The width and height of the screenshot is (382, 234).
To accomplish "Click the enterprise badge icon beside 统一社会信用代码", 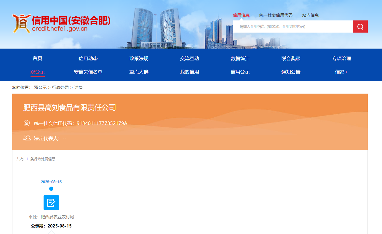I will pyautogui.click(x=27, y=123).
